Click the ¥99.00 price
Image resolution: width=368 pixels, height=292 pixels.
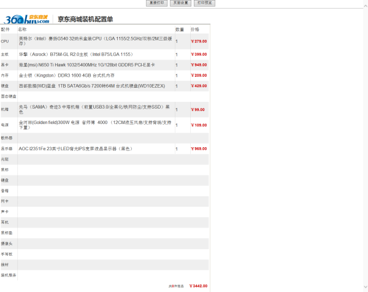[198, 110]
